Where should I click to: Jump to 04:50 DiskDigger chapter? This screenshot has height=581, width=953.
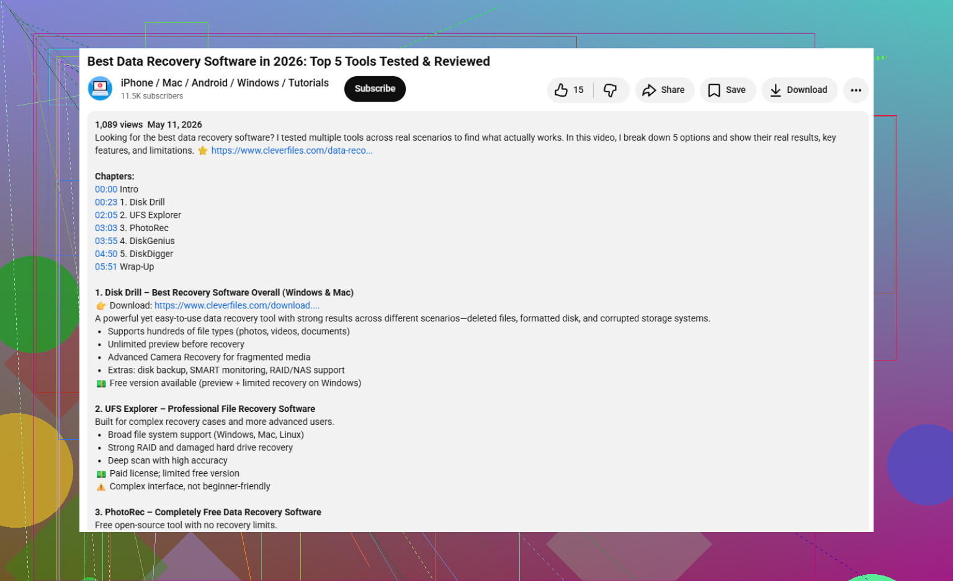tap(106, 255)
